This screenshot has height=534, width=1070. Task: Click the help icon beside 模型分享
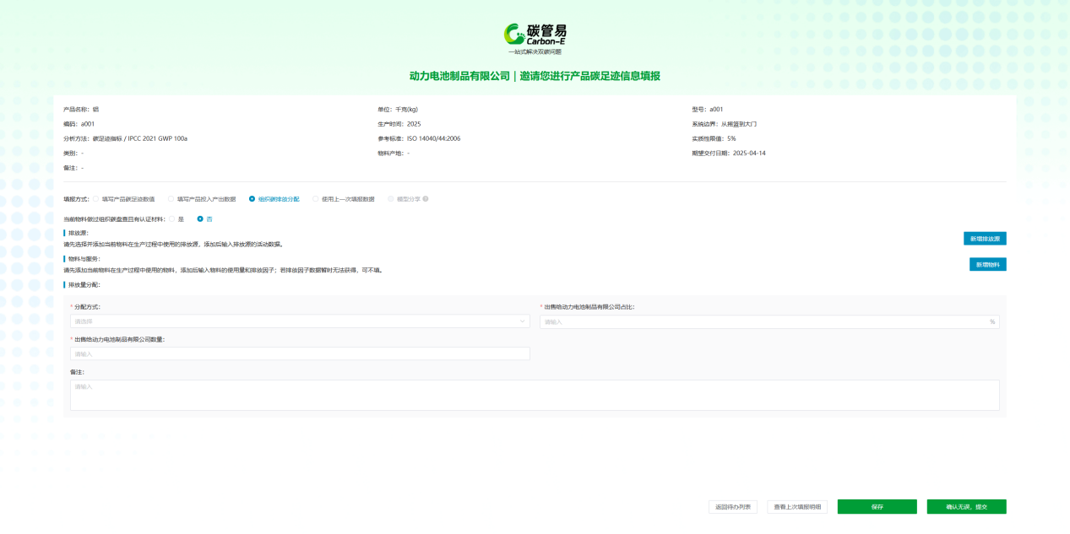coord(426,199)
